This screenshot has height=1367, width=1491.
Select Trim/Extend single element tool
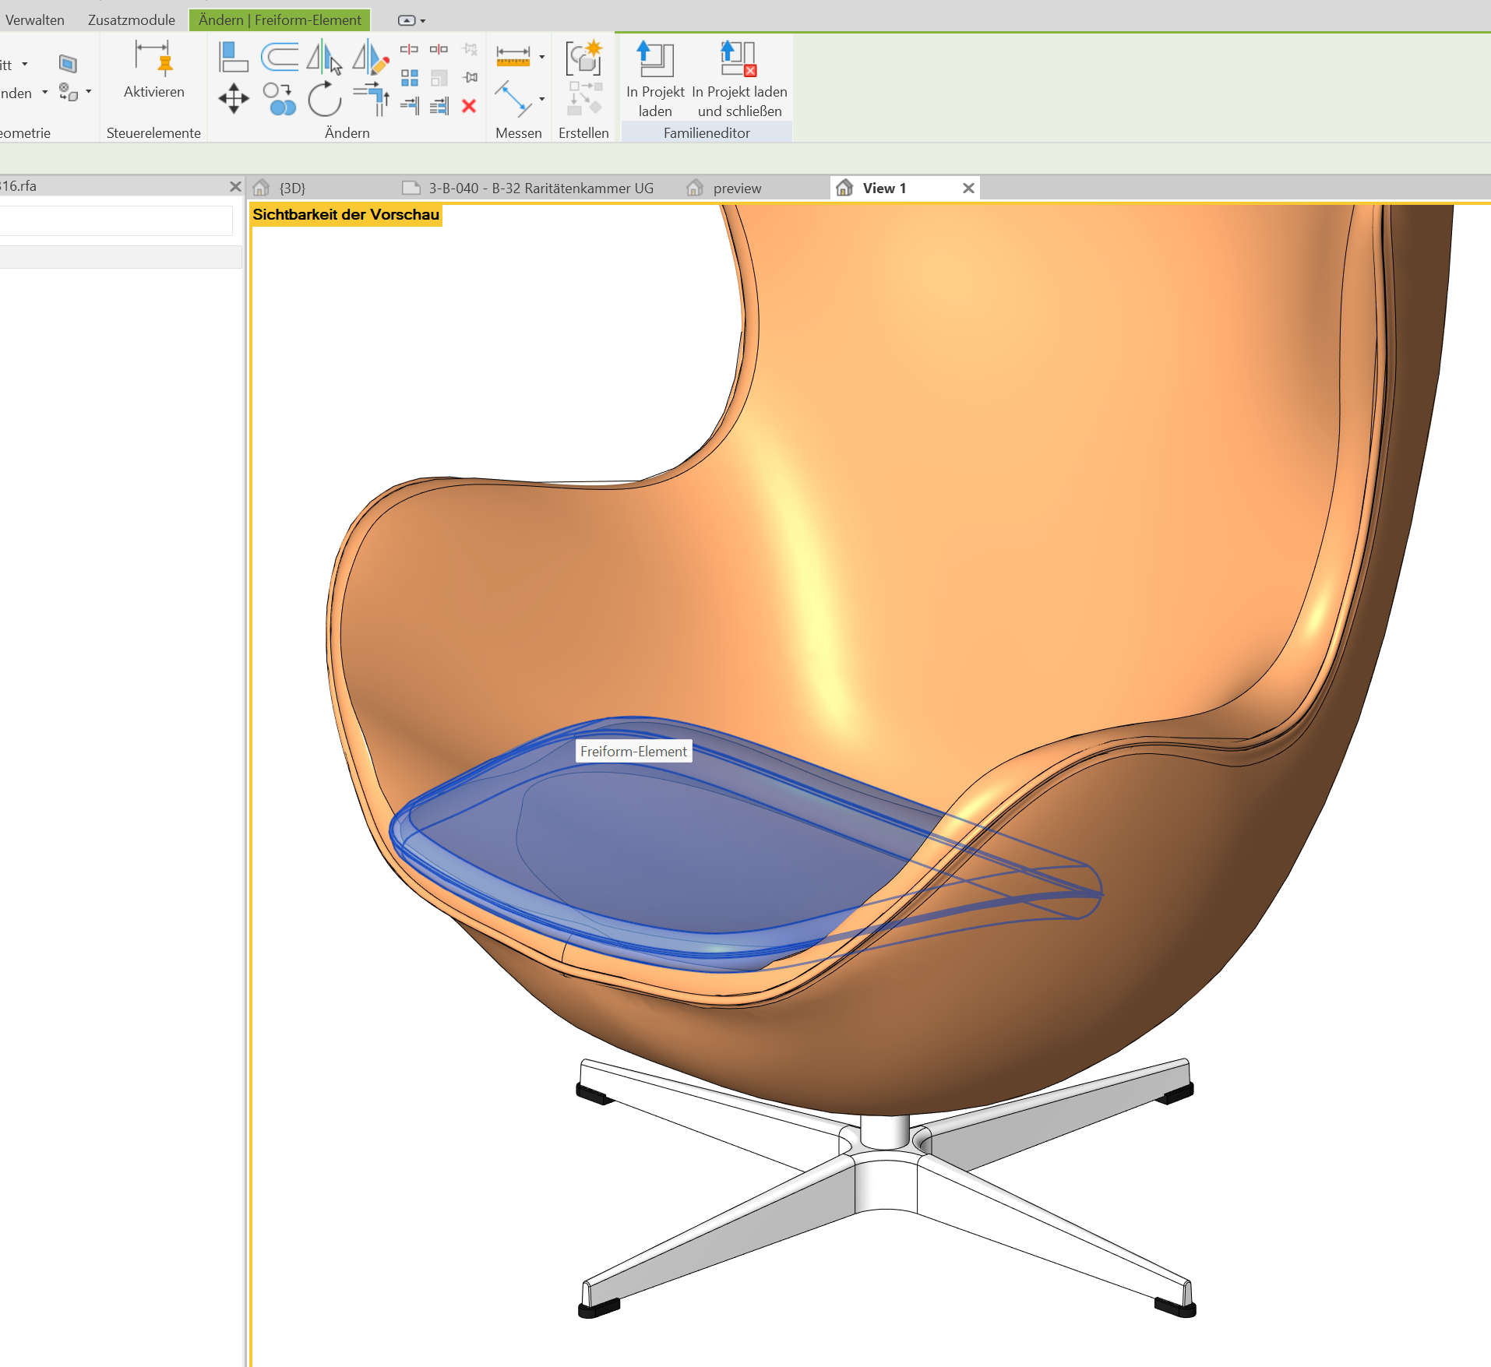pos(410,106)
